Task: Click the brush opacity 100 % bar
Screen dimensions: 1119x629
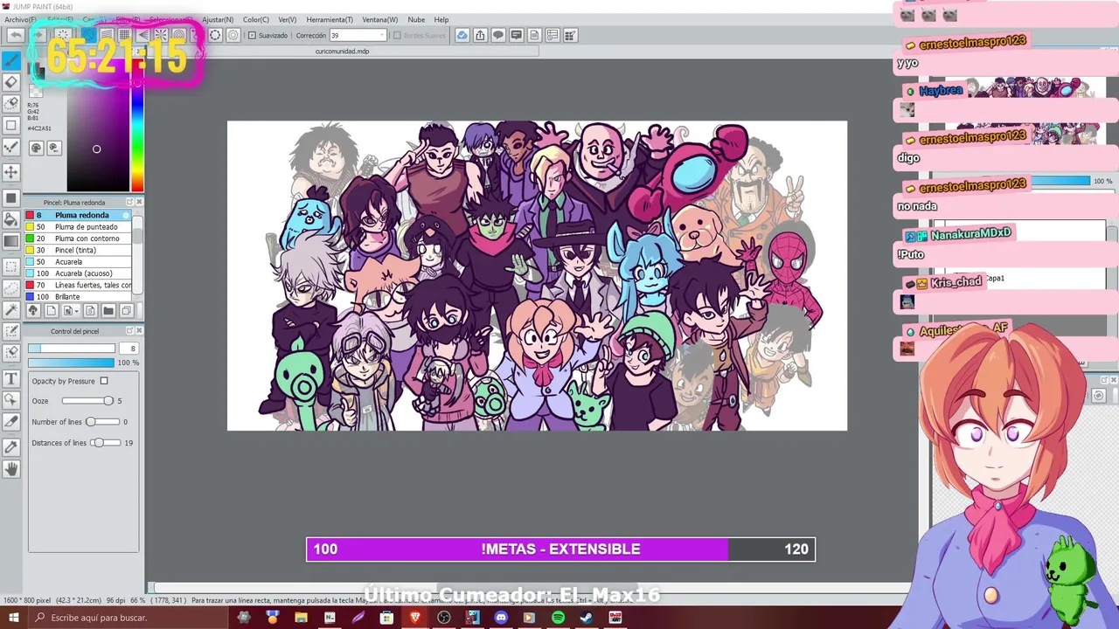Action: coord(71,363)
